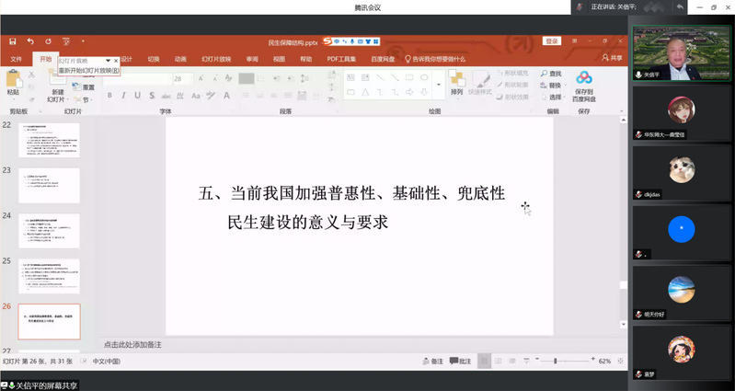The height and width of the screenshot is (391, 735).
Task: Click the Undo arrow icon
Action: pyautogui.click(x=30, y=41)
